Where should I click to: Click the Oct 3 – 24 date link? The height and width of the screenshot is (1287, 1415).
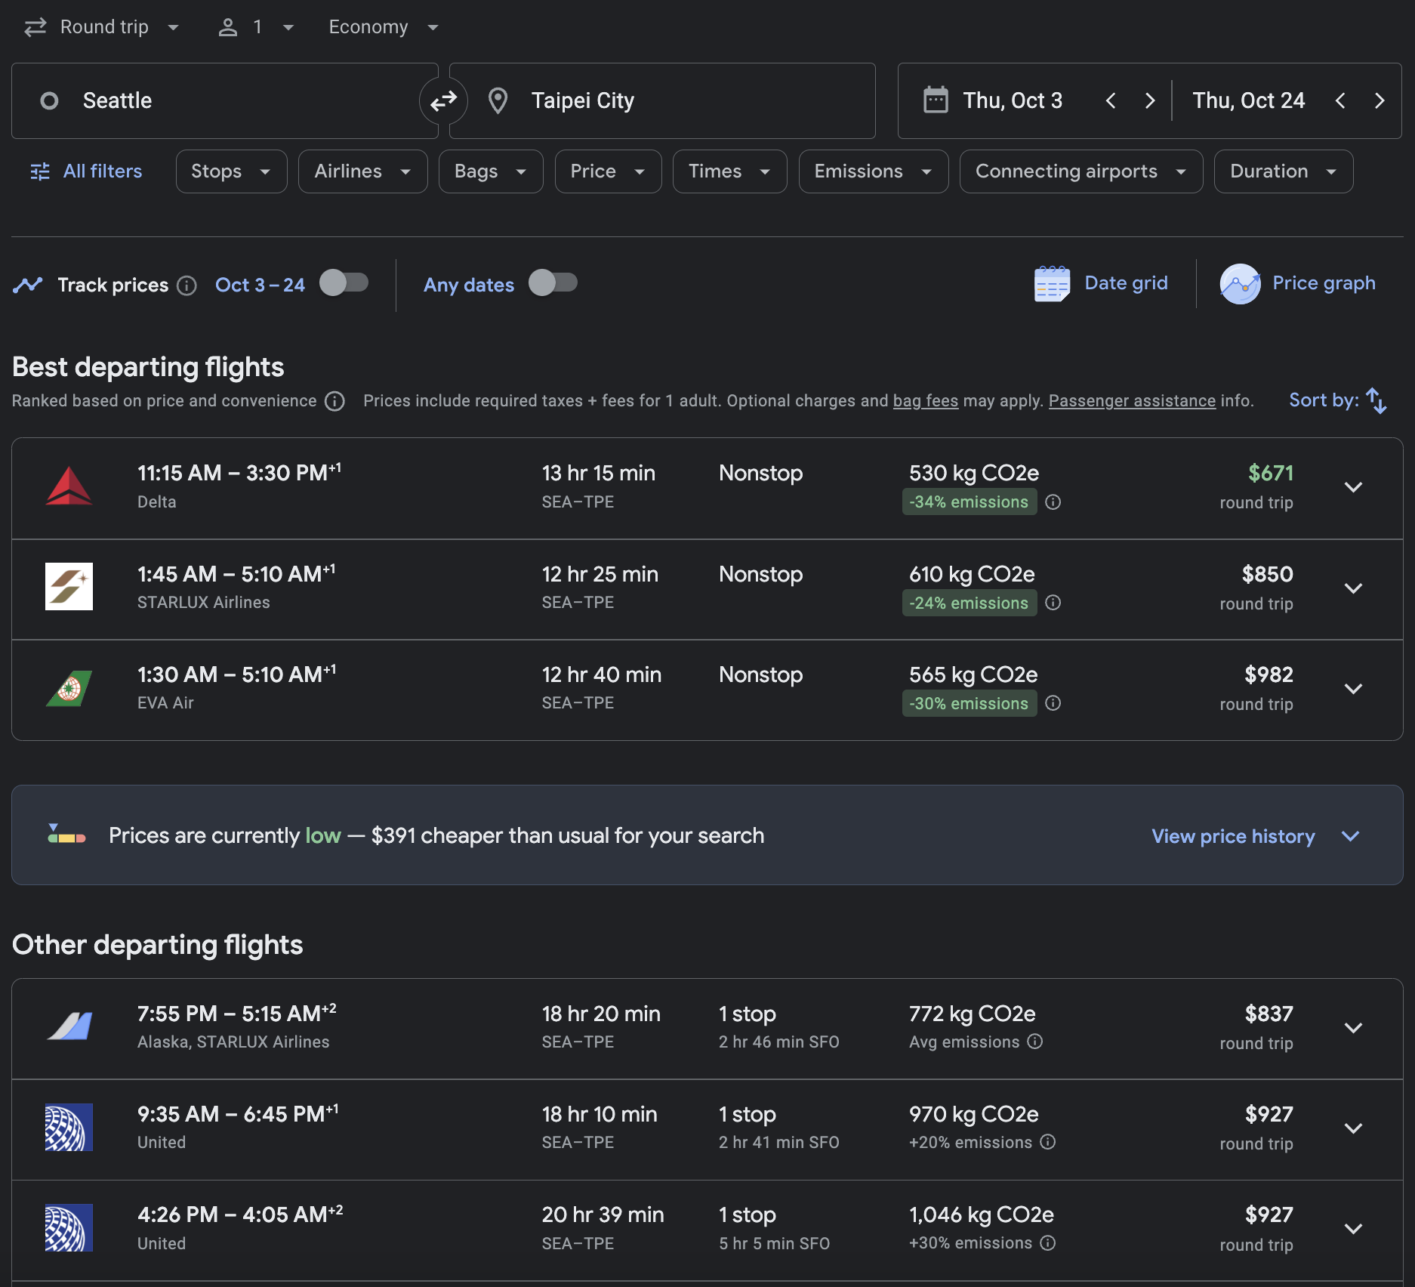[x=260, y=285]
